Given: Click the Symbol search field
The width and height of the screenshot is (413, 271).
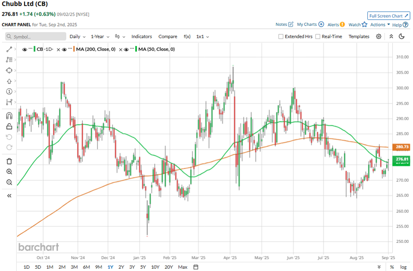Looking at the screenshot, I should [36, 36].
